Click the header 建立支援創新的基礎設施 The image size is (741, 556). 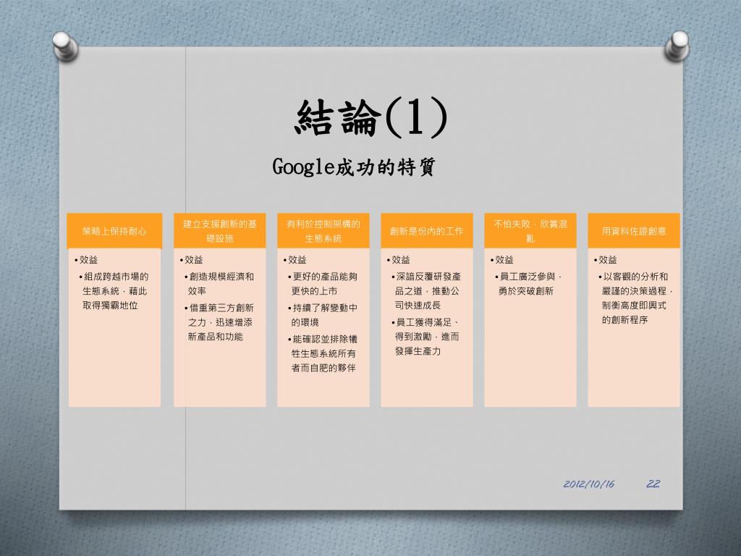coord(220,231)
